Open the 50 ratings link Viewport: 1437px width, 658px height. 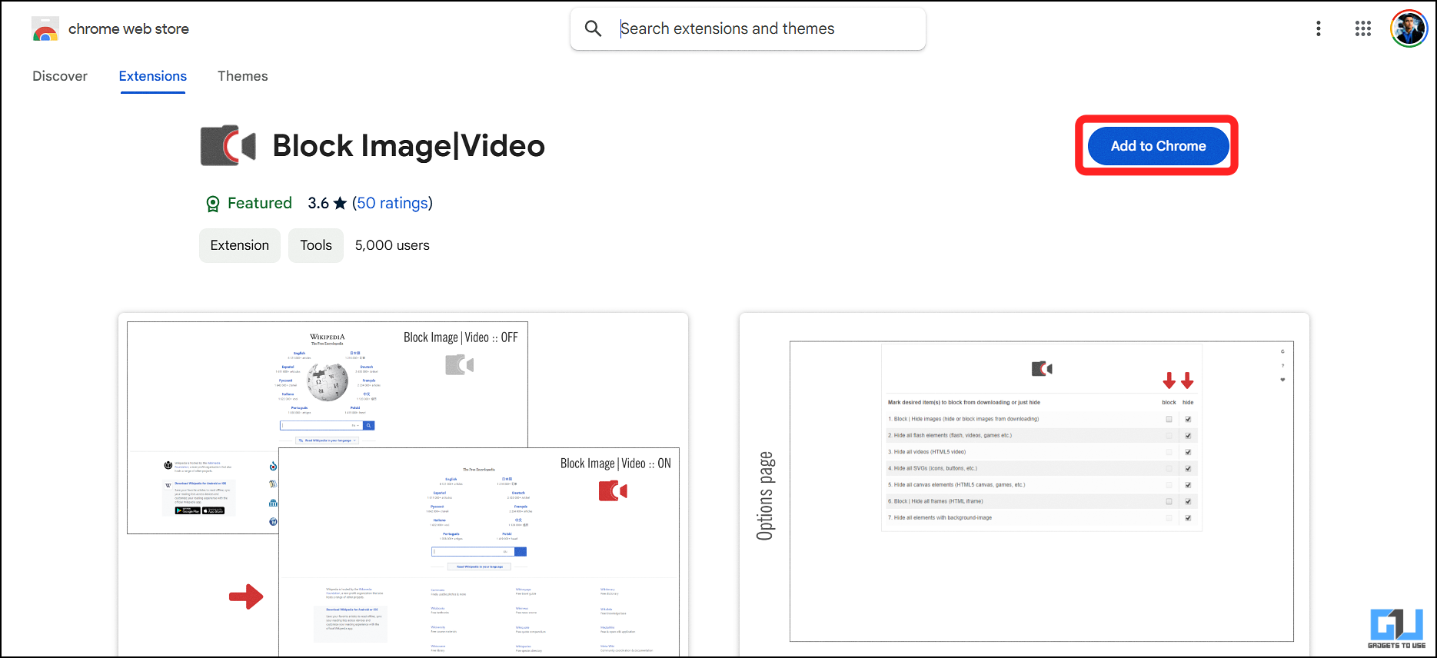tap(392, 203)
